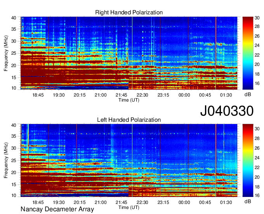The height and width of the screenshot is (214, 264).
Task: Click the 22:30 tick label on lower plot
Action: coord(142,202)
